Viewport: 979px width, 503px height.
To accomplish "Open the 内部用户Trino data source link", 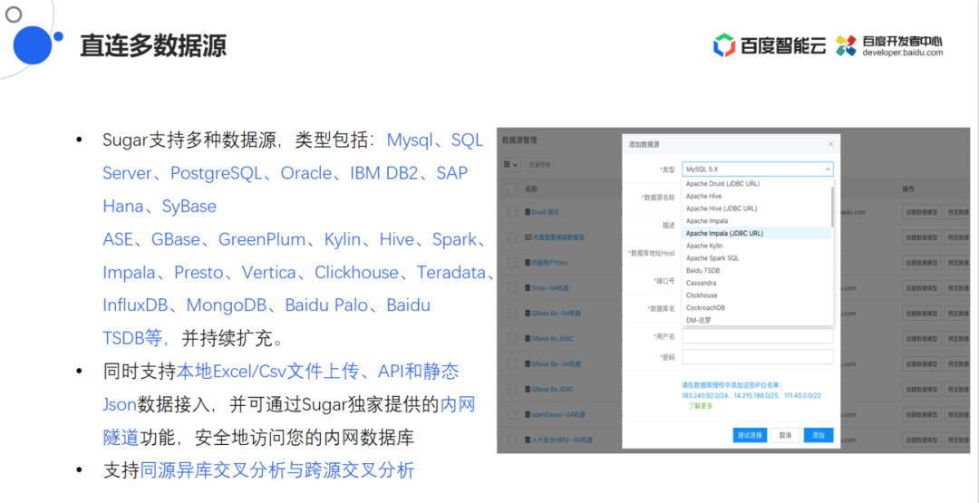I will [x=550, y=263].
